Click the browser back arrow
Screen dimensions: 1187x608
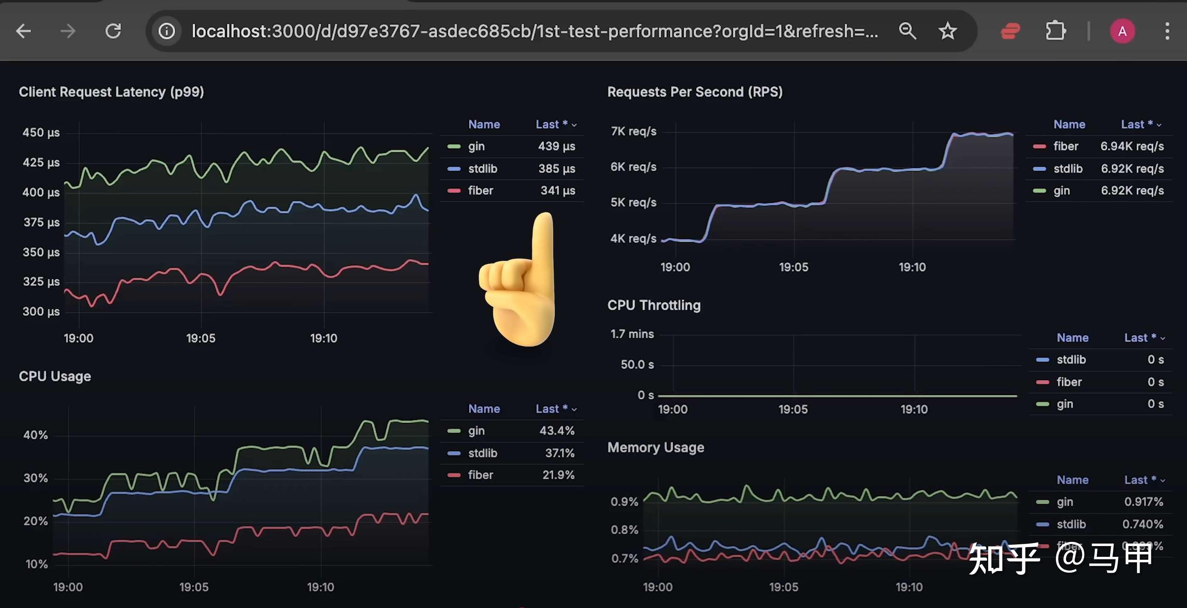pos(23,31)
